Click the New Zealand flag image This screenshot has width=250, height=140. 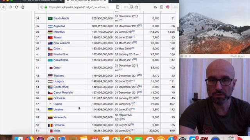(50, 43)
